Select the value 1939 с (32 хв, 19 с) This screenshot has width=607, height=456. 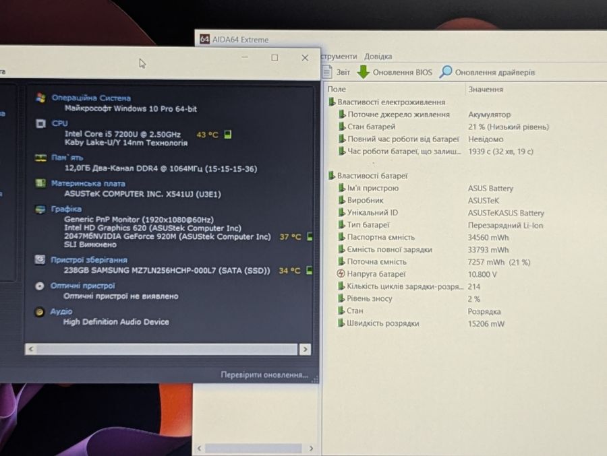coord(500,152)
